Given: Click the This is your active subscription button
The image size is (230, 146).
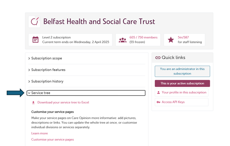Looking at the screenshot, I should coord(182,83).
